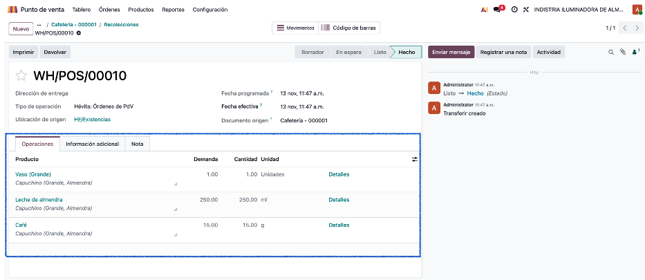This screenshot has width=645, height=280.
Task: Open the AI assistant icon
Action: click(483, 10)
